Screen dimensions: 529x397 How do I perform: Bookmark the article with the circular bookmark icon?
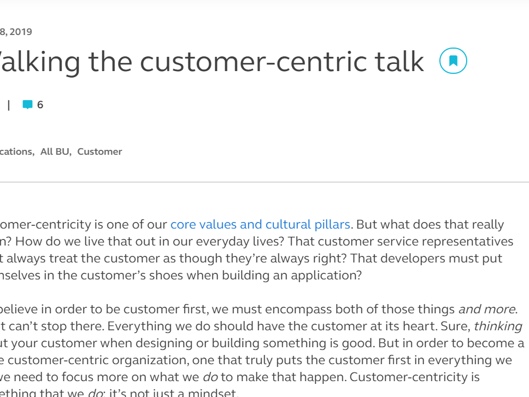point(453,61)
